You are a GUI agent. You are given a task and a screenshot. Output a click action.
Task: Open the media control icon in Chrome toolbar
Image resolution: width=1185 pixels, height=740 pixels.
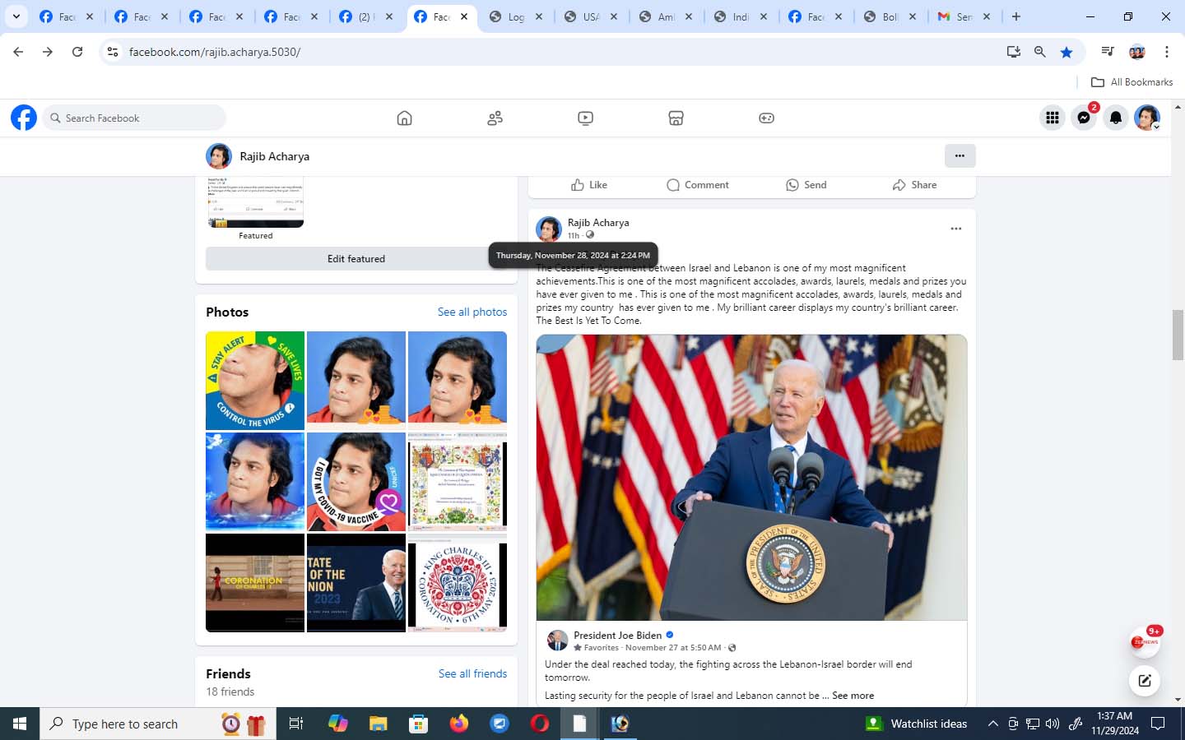click(x=1108, y=52)
